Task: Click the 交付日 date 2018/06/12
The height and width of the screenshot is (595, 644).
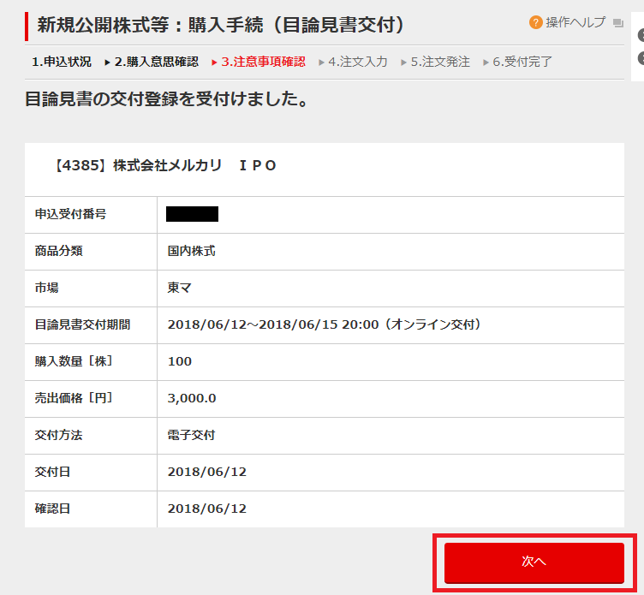Action: coord(207,472)
